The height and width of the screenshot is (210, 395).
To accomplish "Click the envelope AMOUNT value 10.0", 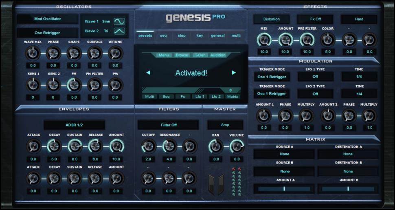I will 116,159.
